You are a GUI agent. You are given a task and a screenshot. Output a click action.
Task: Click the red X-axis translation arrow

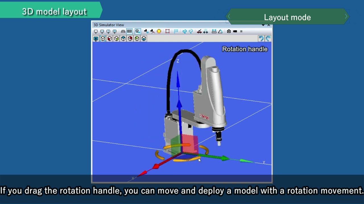[156, 166]
